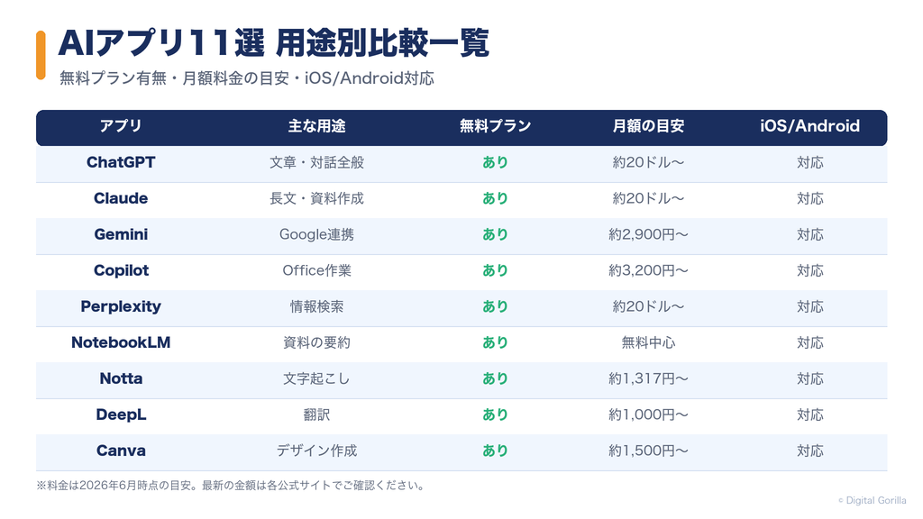Click '約20ドル〜' in the Perplexity row
Screen dimensions: 923x519
point(648,306)
